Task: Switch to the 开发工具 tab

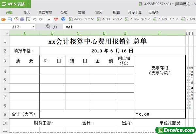Action: coord(135,12)
